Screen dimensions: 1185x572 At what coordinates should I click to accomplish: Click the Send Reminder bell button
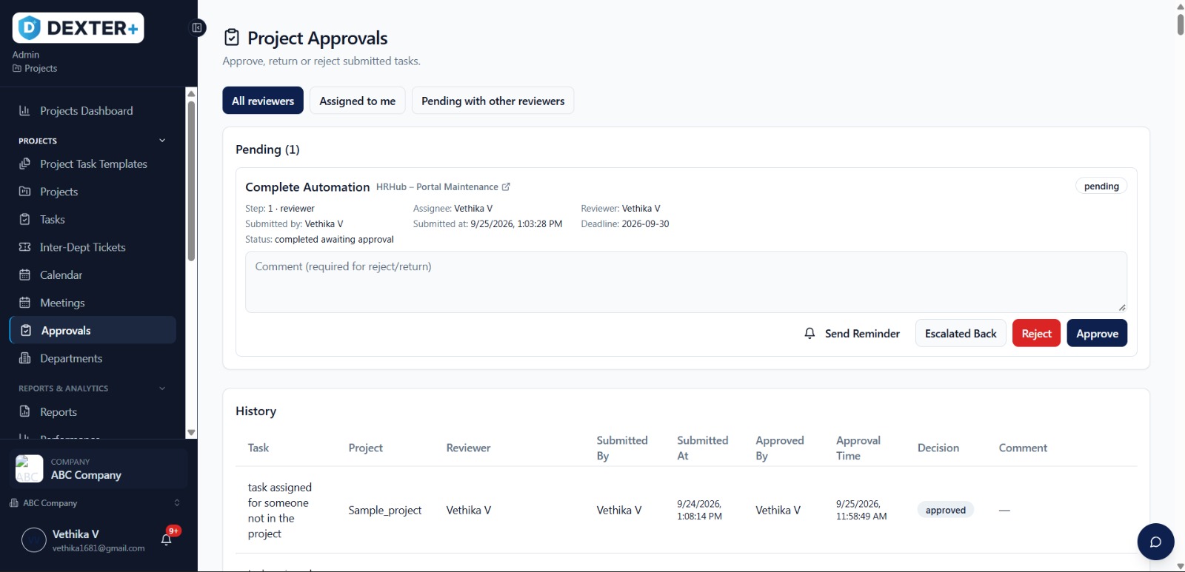coord(852,334)
